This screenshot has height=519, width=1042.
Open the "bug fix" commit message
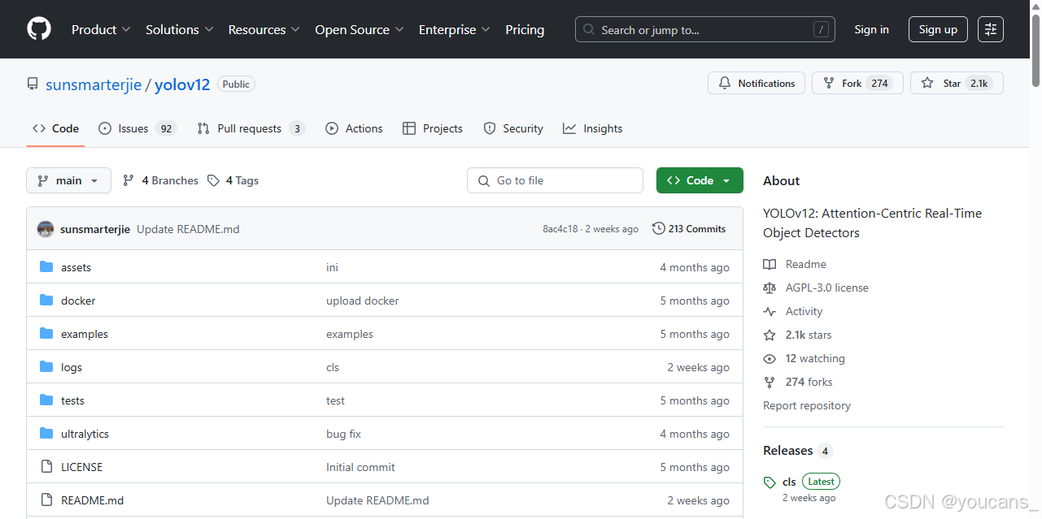(343, 434)
